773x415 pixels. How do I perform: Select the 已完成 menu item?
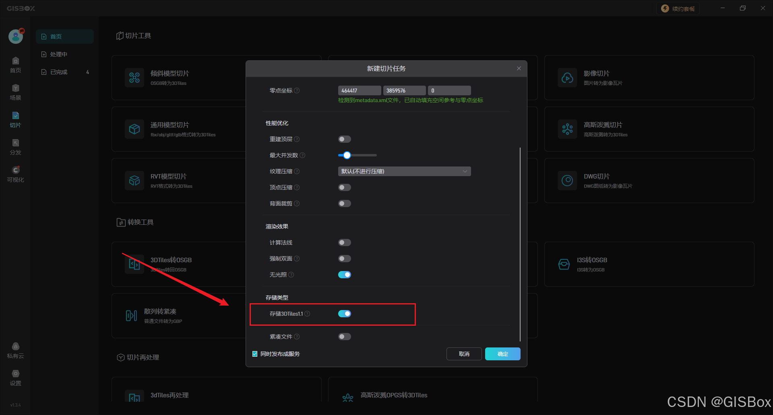tap(64, 72)
